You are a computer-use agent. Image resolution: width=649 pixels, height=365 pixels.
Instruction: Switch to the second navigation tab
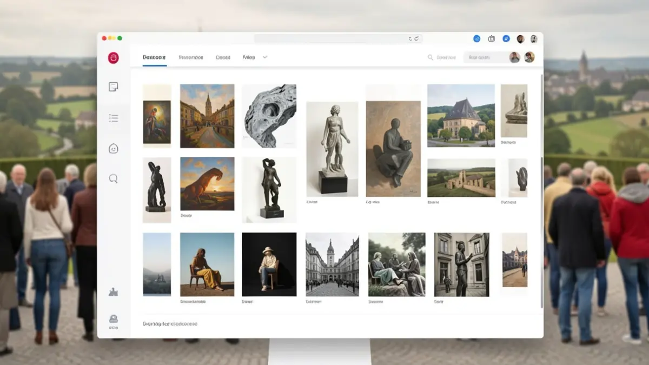191,57
